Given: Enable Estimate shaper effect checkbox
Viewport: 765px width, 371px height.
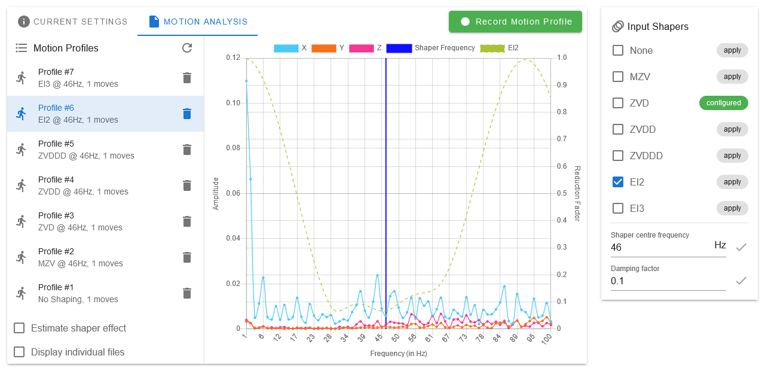Looking at the screenshot, I should pos(19,328).
